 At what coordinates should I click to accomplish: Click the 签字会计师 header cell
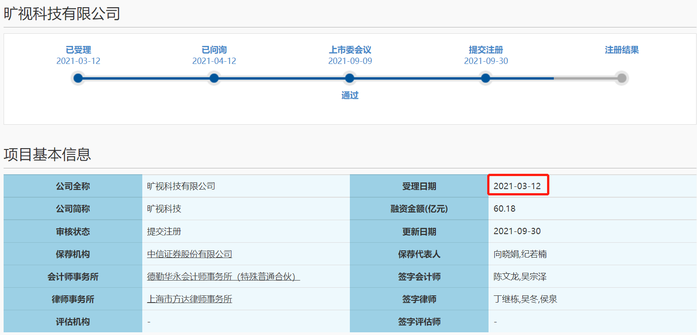click(419, 276)
